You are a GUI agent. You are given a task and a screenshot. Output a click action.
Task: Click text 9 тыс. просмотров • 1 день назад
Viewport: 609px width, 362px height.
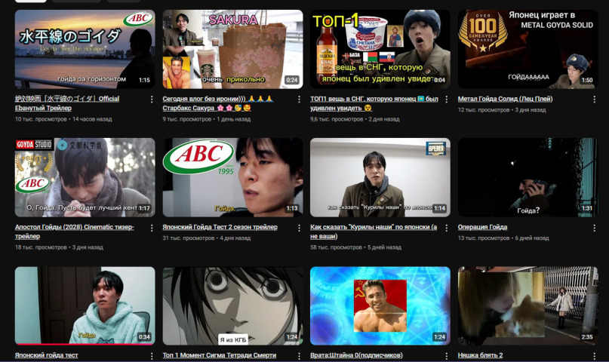[x=206, y=119]
